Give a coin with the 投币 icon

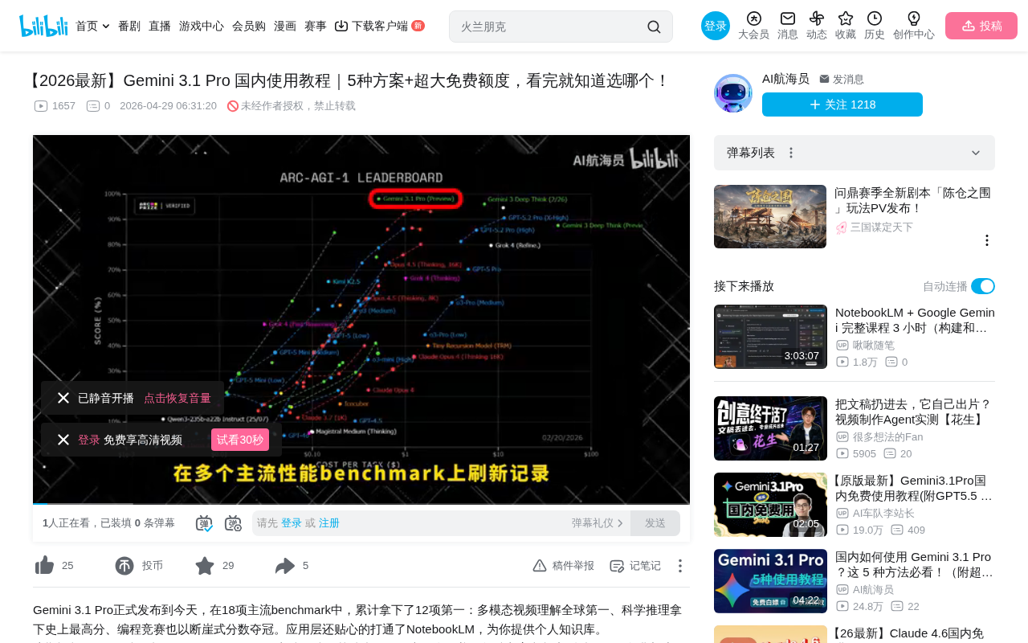point(124,566)
